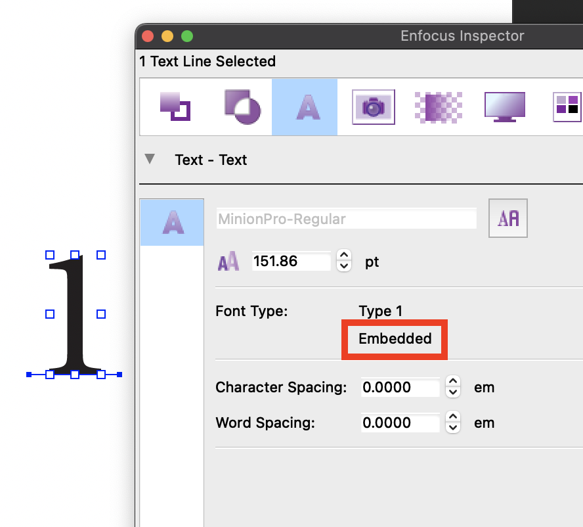This screenshot has width=583, height=527.
Task: Increase font size with the stepper arrow
Action: click(343, 257)
